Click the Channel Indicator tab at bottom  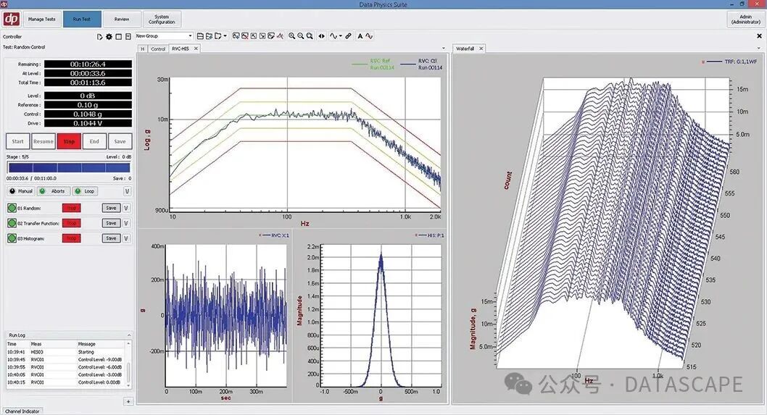22,411
